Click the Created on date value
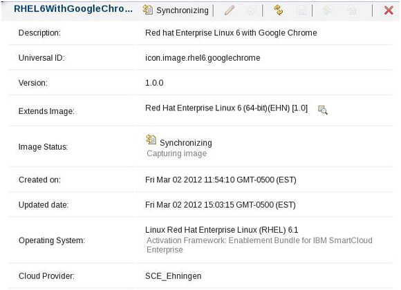 click(221, 180)
